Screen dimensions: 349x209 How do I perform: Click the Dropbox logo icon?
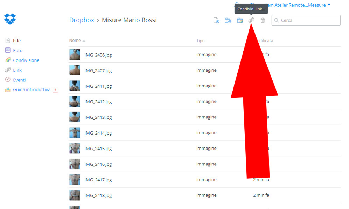[x=10, y=19]
